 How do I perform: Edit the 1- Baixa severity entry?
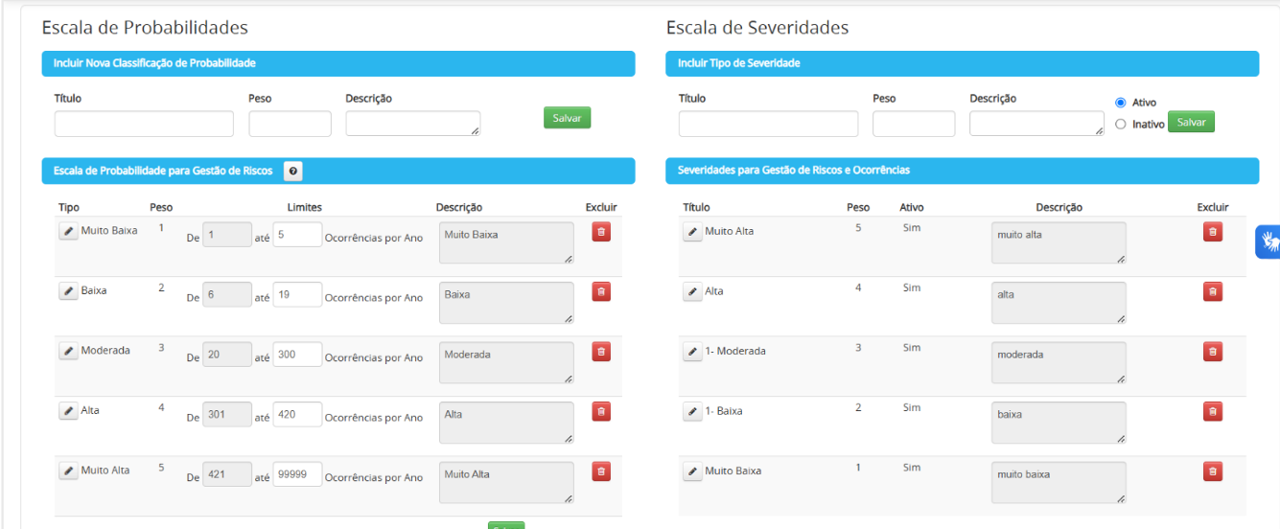[692, 412]
